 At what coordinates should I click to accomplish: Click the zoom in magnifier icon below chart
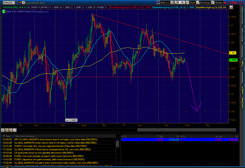pos(7,130)
